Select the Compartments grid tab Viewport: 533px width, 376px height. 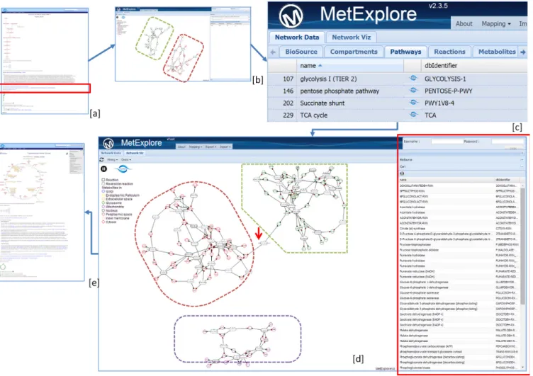point(354,52)
